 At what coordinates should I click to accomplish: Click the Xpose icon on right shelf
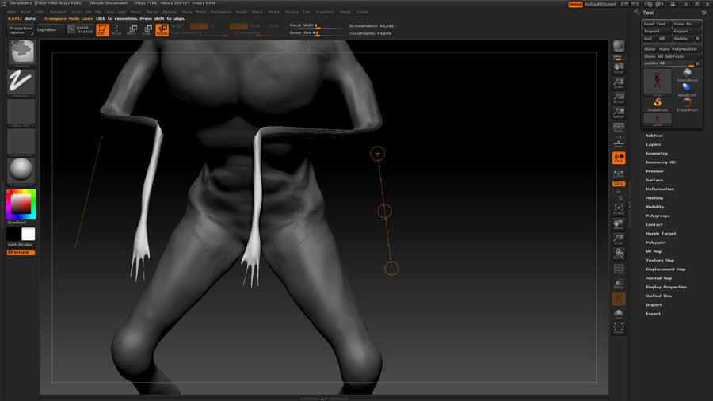coord(619,329)
